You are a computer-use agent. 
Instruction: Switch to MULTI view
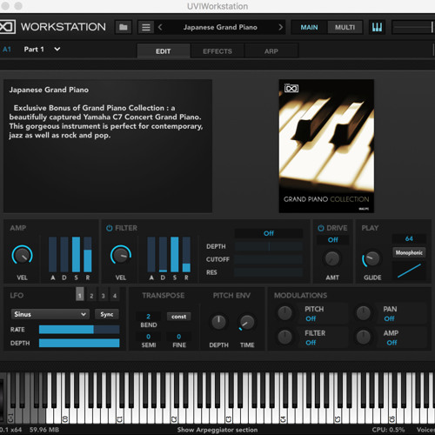coord(345,27)
